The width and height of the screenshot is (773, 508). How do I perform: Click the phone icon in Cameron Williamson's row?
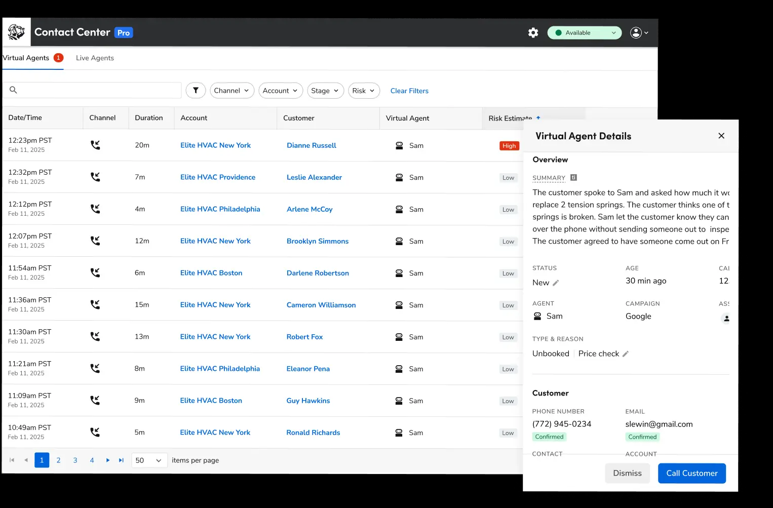pos(95,304)
